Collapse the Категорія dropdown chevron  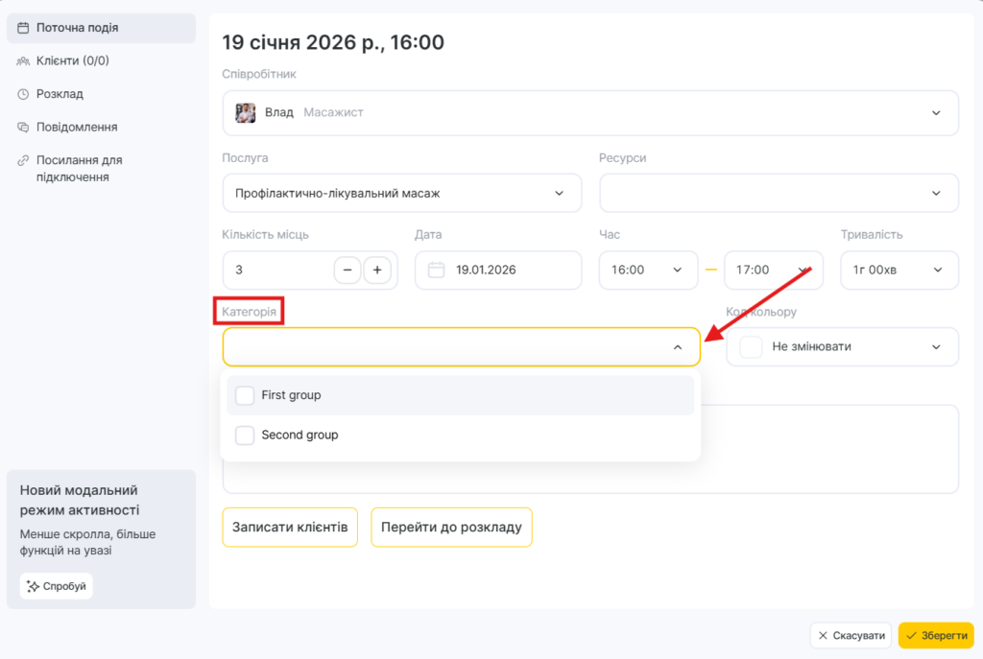coord(678,347)
